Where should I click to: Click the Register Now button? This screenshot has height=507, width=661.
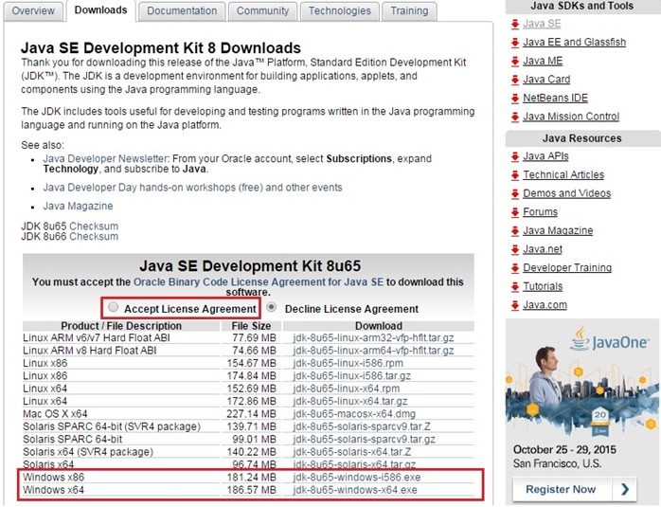(x=575, y=489)
